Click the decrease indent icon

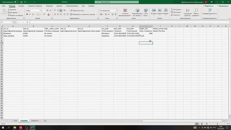click(x=64, y=14)
